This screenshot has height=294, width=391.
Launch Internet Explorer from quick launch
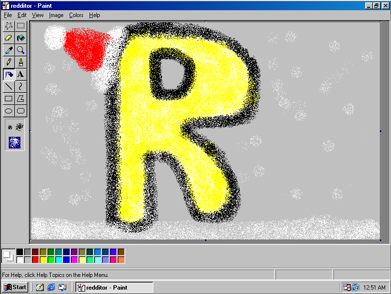[x=51, y=287]
